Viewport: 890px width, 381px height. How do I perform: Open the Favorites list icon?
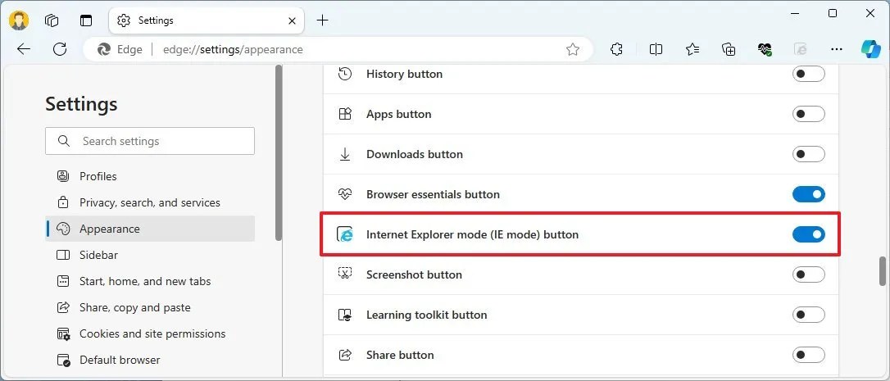(692, 49)
